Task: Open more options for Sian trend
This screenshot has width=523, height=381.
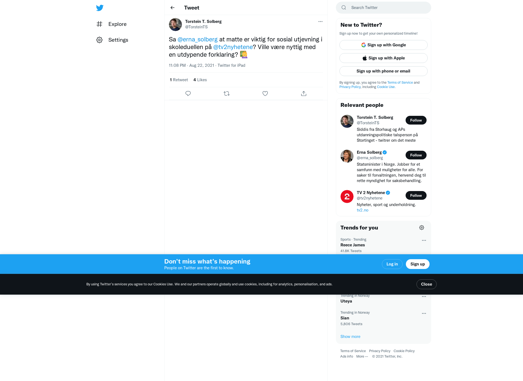Action: pyautogui.click(x=424, y=313)
